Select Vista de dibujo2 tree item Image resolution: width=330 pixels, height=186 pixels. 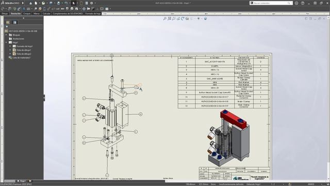pyautogui.click(x=22, y=54)
